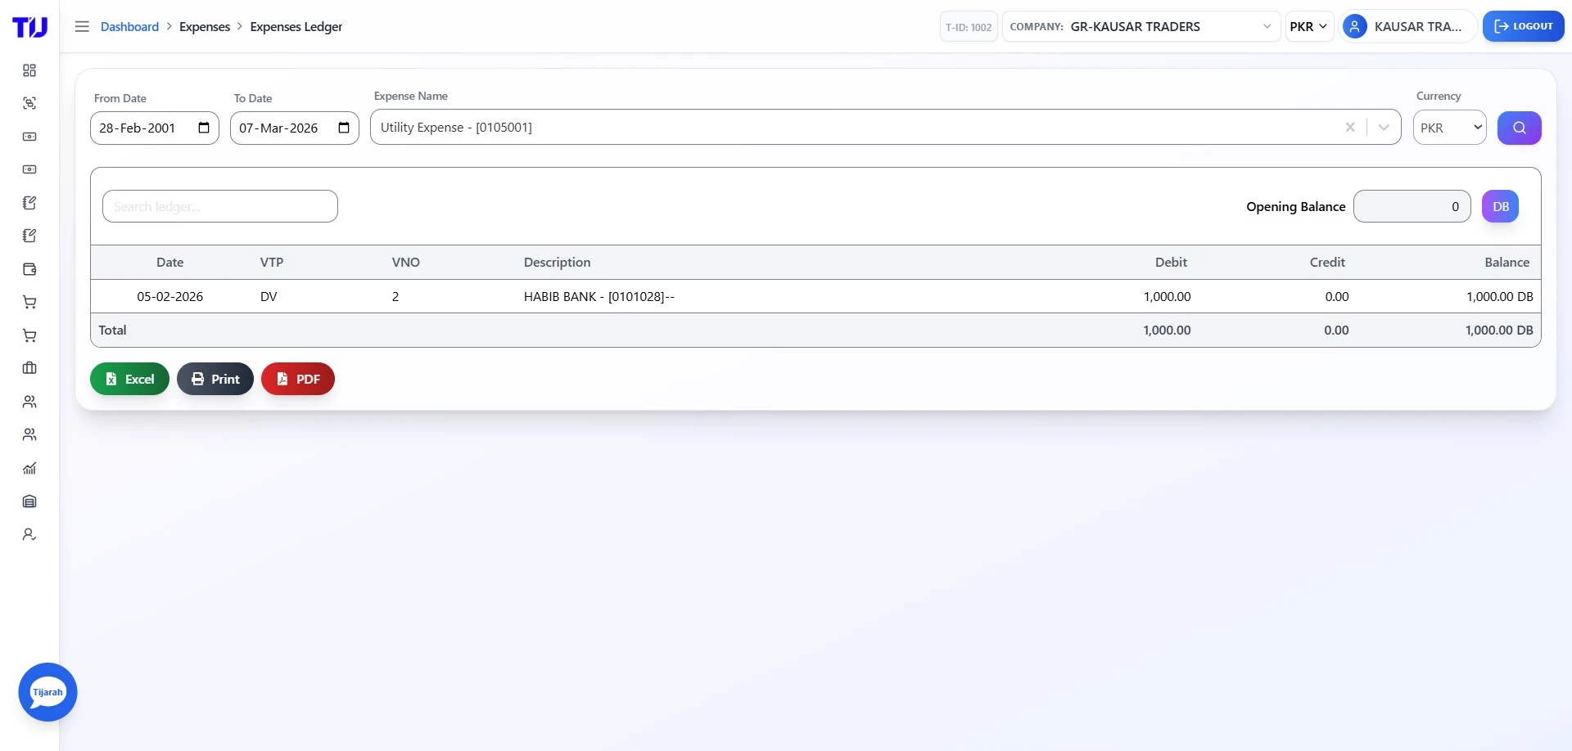Image resolution: width=1572 pixels, height=751 pixels.
Task: Open the Tijarah chat bubble
Action: pos(47,691)
